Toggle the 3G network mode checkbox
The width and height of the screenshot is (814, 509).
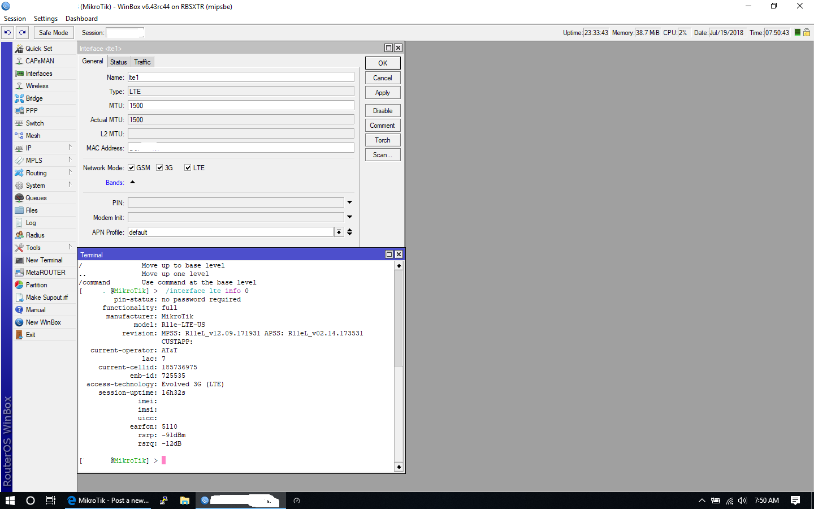coord(159,168)
